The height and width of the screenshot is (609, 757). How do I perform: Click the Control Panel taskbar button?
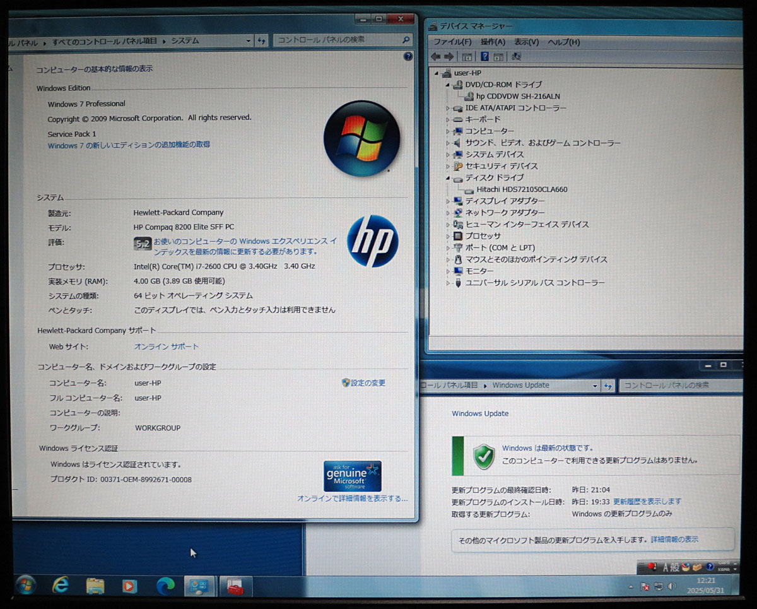coord(200,586)
